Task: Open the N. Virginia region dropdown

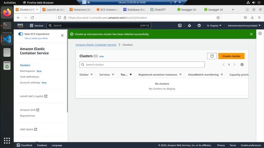Action: (x=214, y=25)
